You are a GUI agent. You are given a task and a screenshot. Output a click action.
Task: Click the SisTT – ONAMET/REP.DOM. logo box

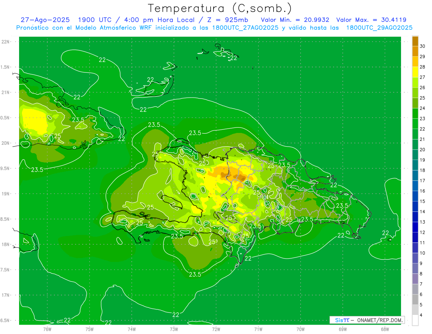(x=367, y=320)
